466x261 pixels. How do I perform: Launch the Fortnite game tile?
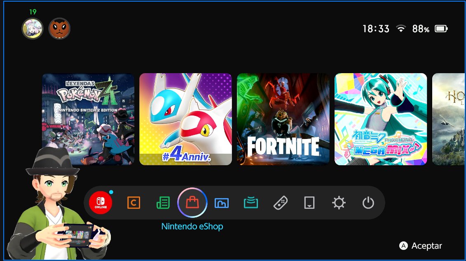(x=283, y=119)
